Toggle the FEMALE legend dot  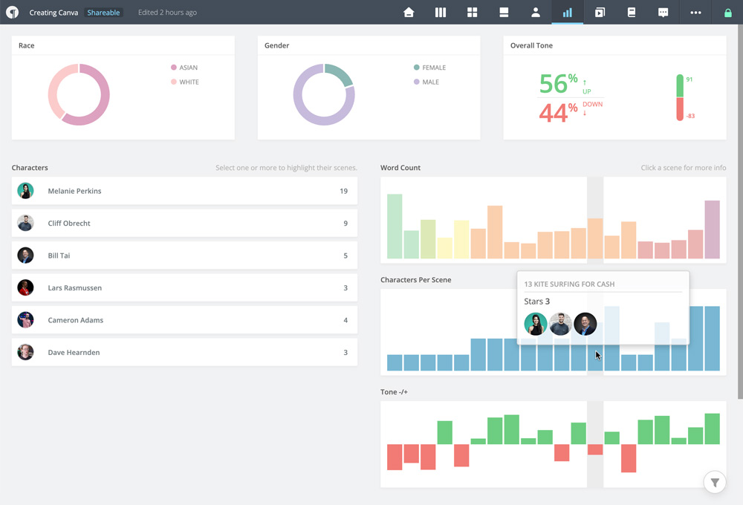point(417,68)
